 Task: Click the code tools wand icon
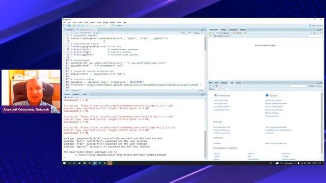point(97,33)
